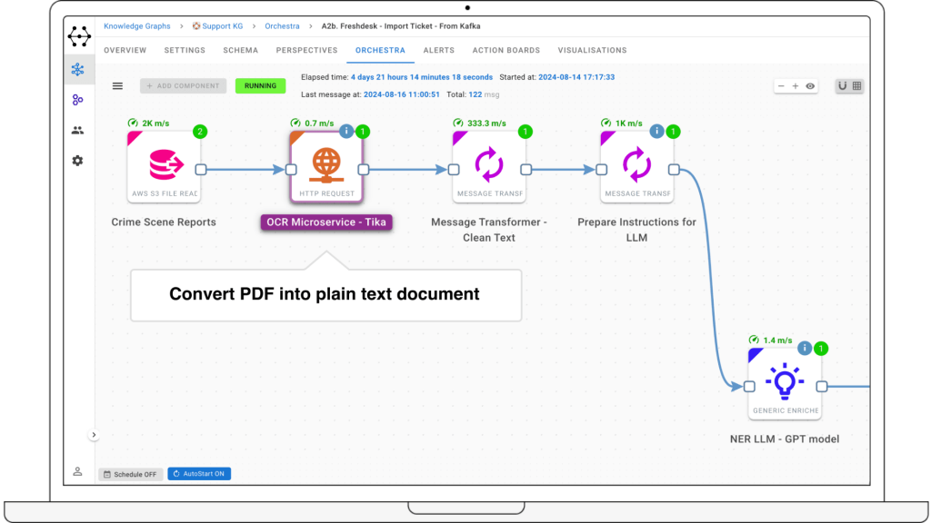The image size is (931, 523).
Task: Click the elapsed time value
Action: click(x=422, y=77)
